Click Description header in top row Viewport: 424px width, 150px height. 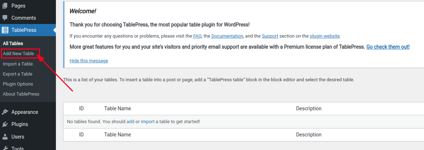point(309,108)
